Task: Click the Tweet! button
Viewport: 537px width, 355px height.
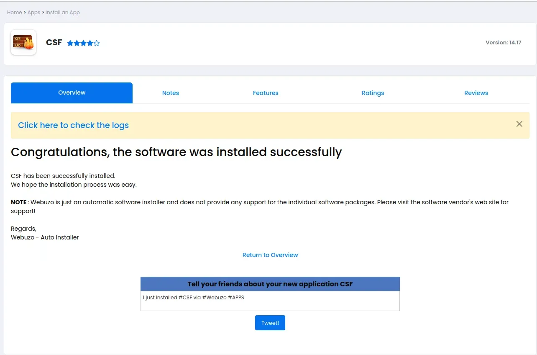Action: [270, 323]
